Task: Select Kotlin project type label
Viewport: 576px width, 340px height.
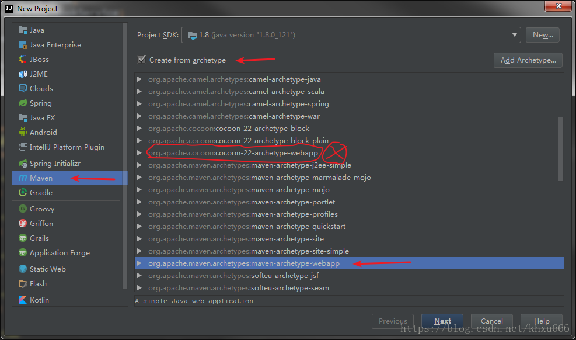Action: point(39,300)
